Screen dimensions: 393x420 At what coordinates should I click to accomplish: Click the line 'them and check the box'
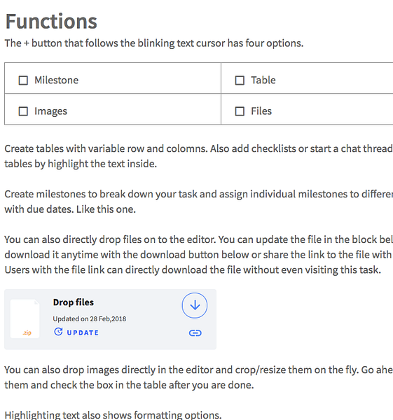pos(129,385)
